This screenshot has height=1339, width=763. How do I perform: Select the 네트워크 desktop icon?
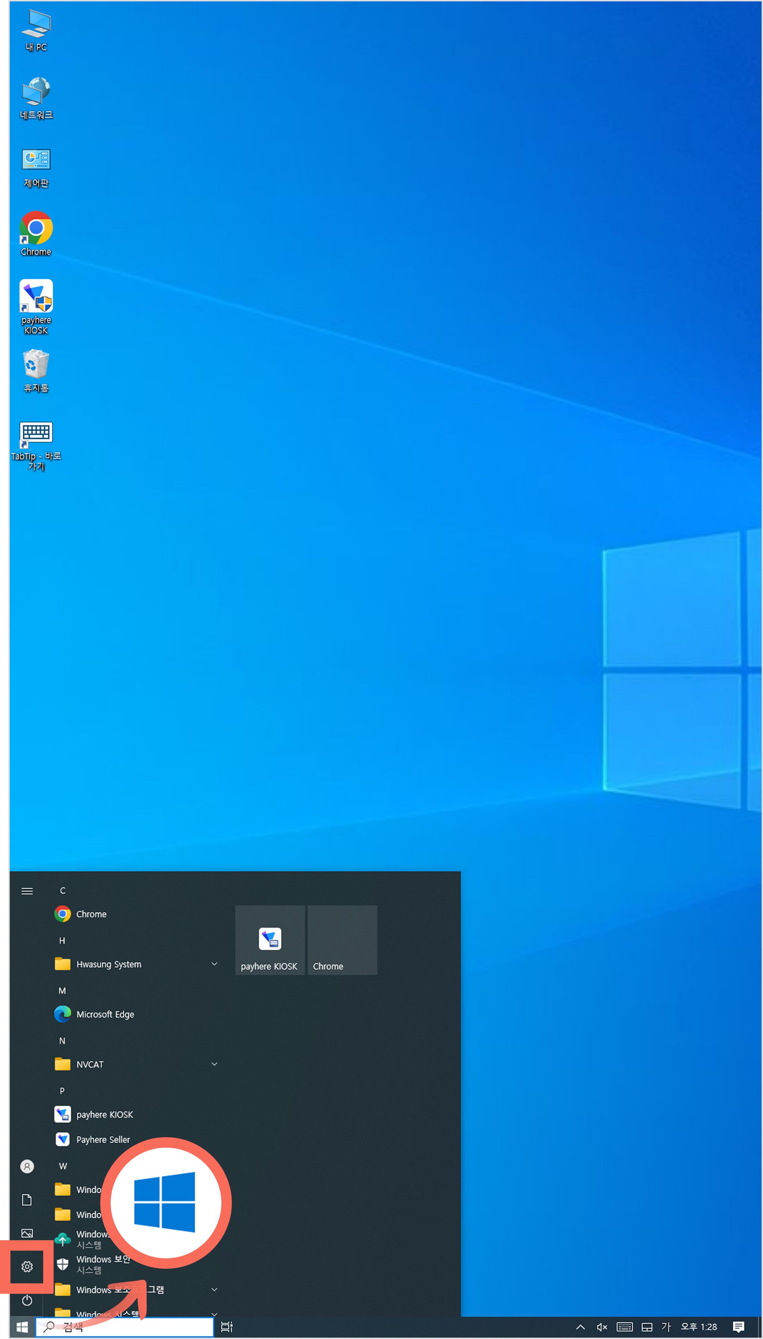(36, 98)
